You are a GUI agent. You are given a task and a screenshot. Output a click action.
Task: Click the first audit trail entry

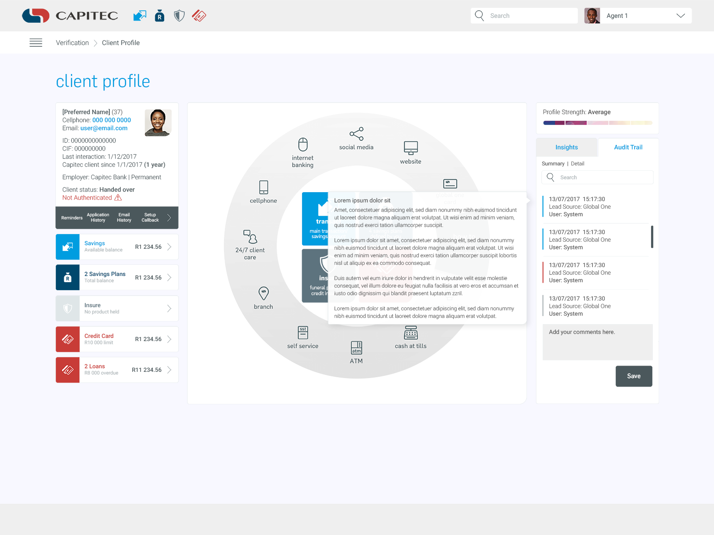click(596, 207)
